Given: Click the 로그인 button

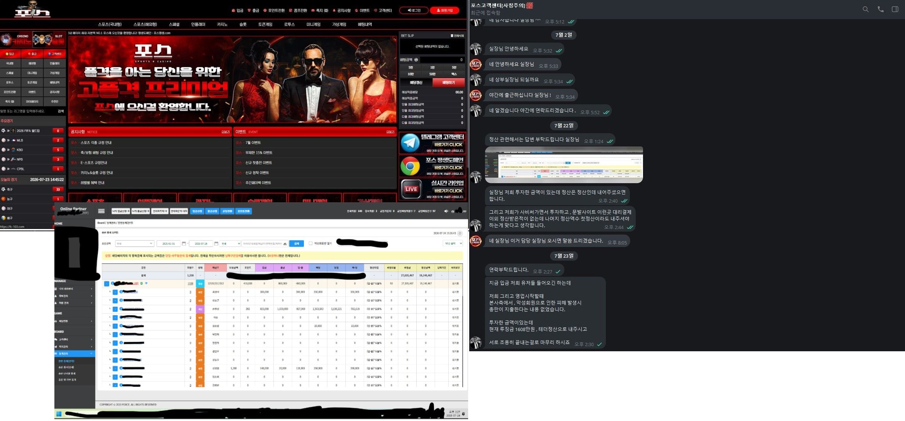Looking at the screenshot, I should click(414, 11).
